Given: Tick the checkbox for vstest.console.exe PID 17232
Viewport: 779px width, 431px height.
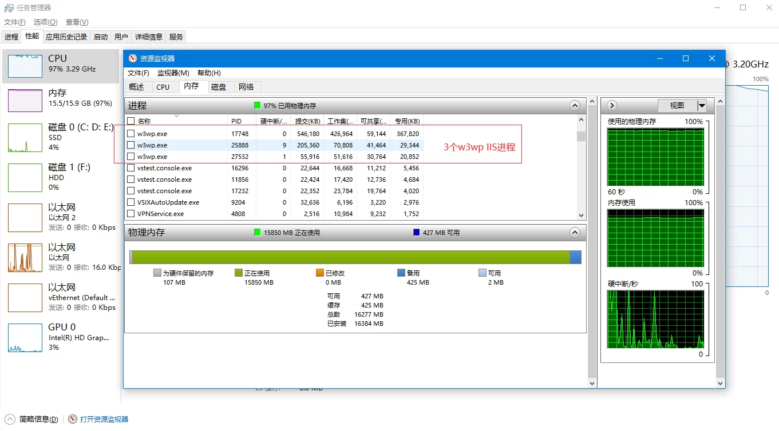Looking at the screenshot, I should tap(131, 191).
